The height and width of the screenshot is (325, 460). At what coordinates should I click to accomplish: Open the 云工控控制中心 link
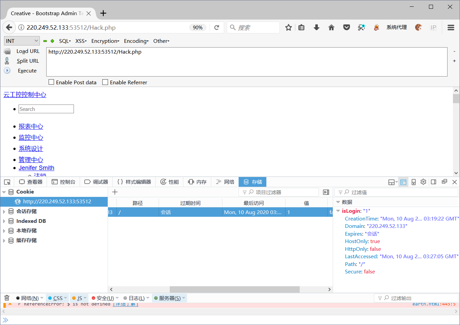pyautogui.click(x=25, y=95)
